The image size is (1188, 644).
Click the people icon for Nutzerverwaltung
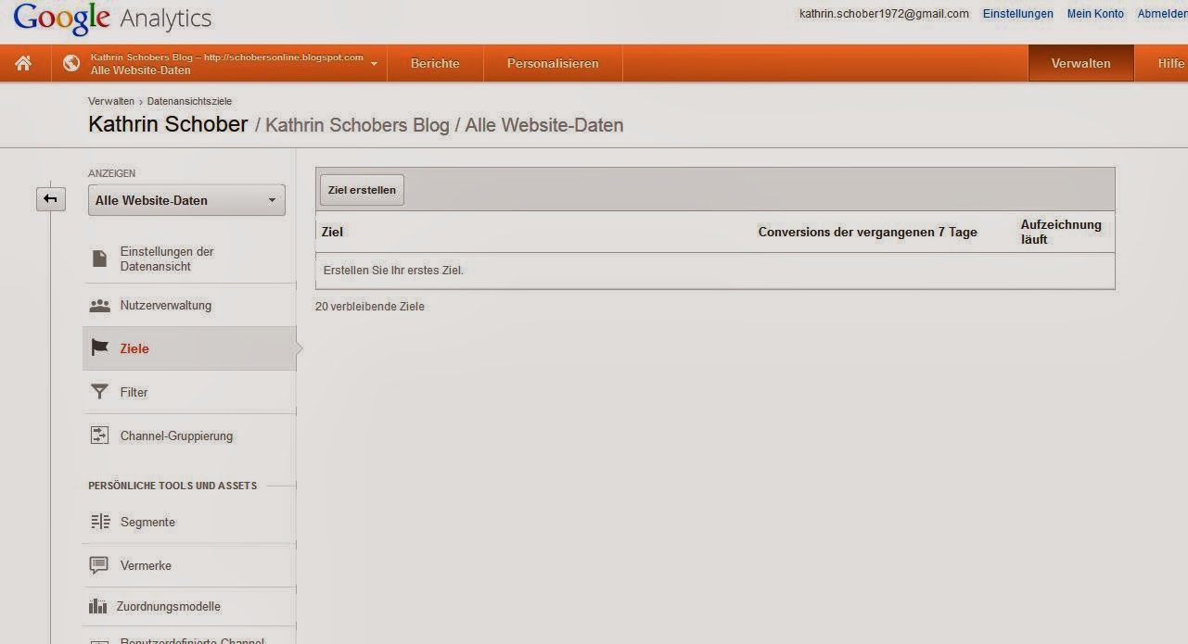click(99, 306)
